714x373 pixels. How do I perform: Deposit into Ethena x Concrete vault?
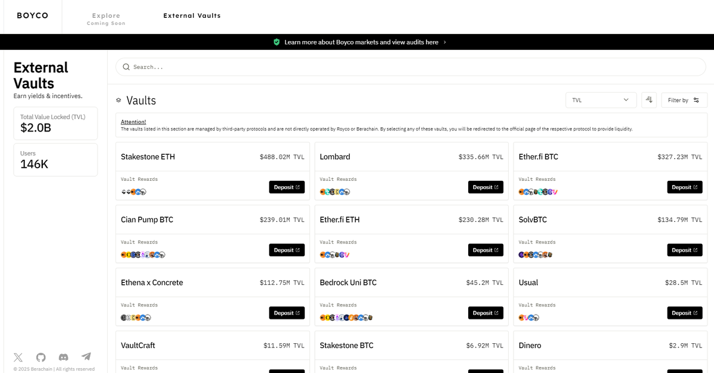287,313
